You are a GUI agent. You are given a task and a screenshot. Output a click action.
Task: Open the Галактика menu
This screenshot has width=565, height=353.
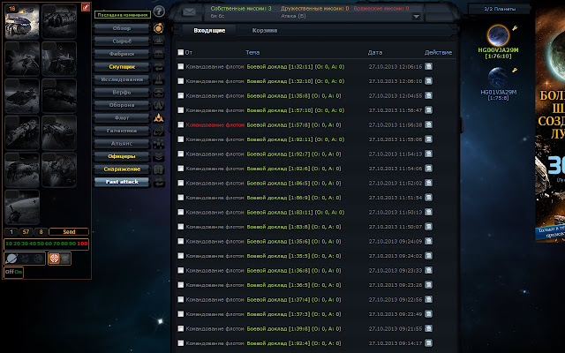click(x=122, y=131)
